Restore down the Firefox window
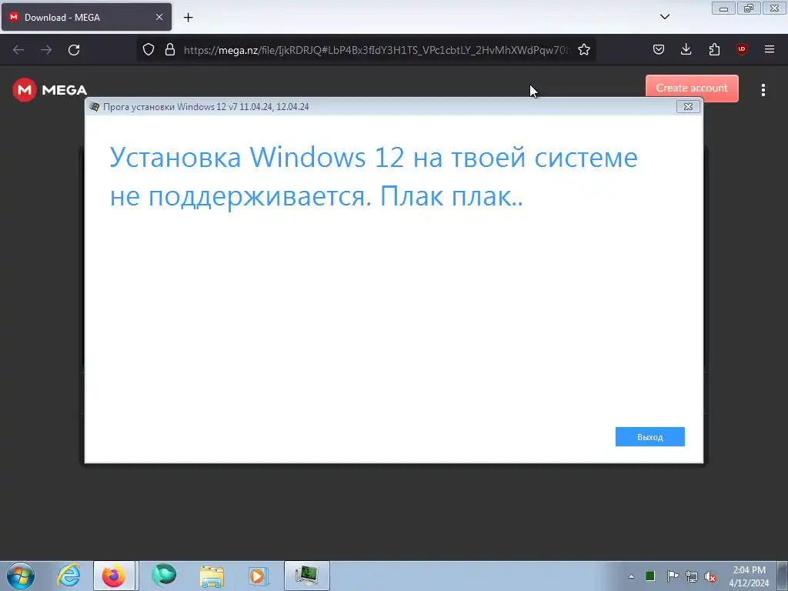 (749, 8)
